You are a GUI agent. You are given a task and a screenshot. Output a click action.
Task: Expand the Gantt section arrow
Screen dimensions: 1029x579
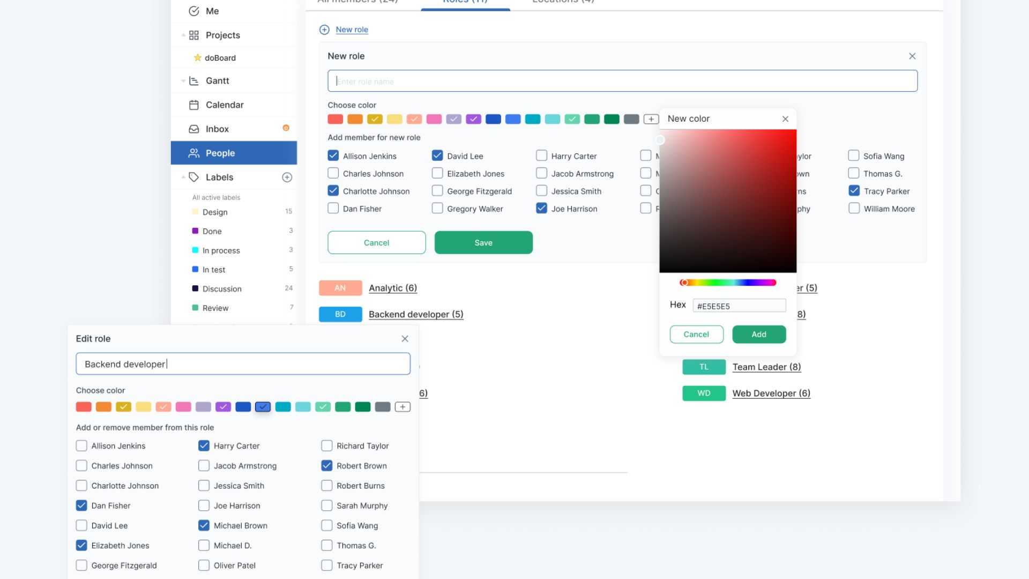point(183,81)
